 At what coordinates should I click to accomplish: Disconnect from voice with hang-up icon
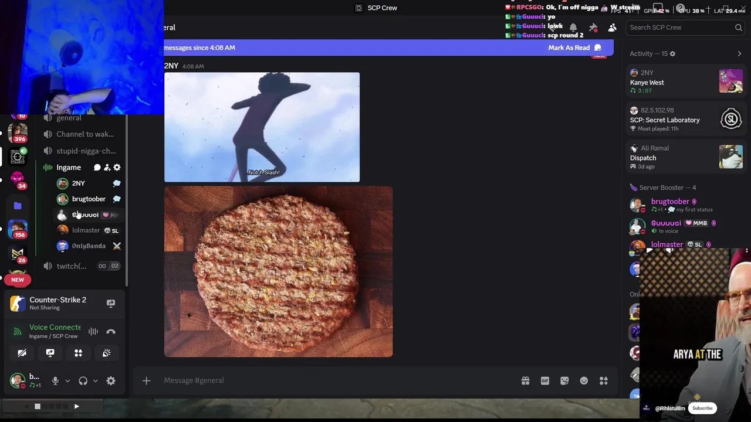coord(111,332)
